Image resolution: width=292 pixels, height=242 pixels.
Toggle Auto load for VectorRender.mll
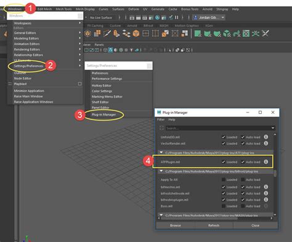pos(243,143)
